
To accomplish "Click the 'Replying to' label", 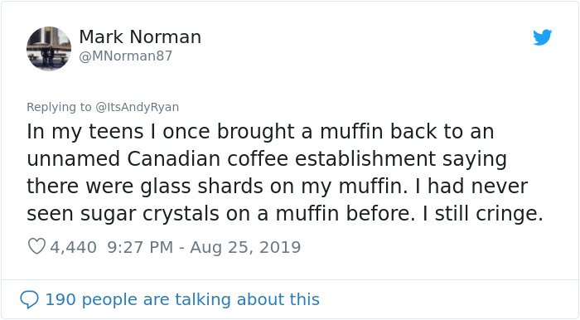I will [x=59, y=107].
